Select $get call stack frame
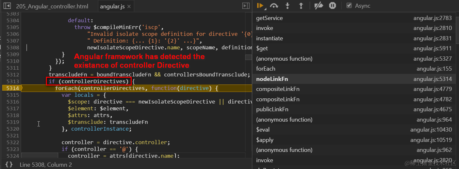Viewport: 459px width, 169px height. [x=354, y=48]
